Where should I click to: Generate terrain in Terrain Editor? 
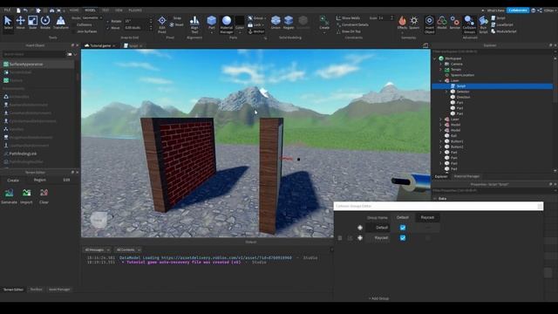[x=9, y=196]
